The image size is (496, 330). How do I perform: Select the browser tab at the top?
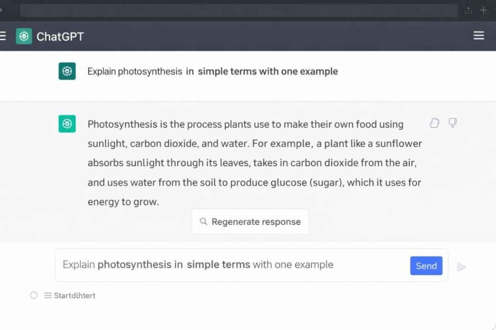point(237,10)
